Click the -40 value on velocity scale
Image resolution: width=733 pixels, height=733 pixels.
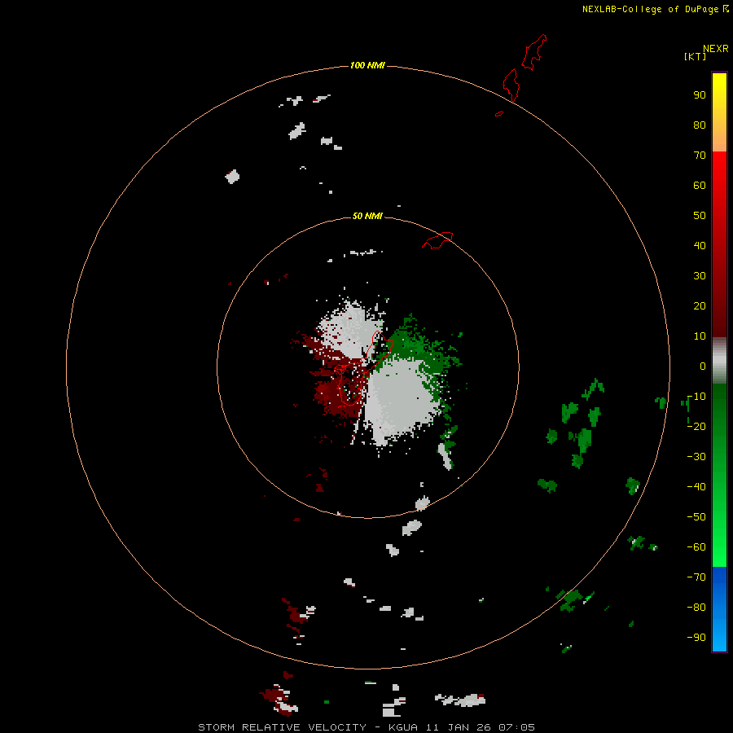click(696, 487)
